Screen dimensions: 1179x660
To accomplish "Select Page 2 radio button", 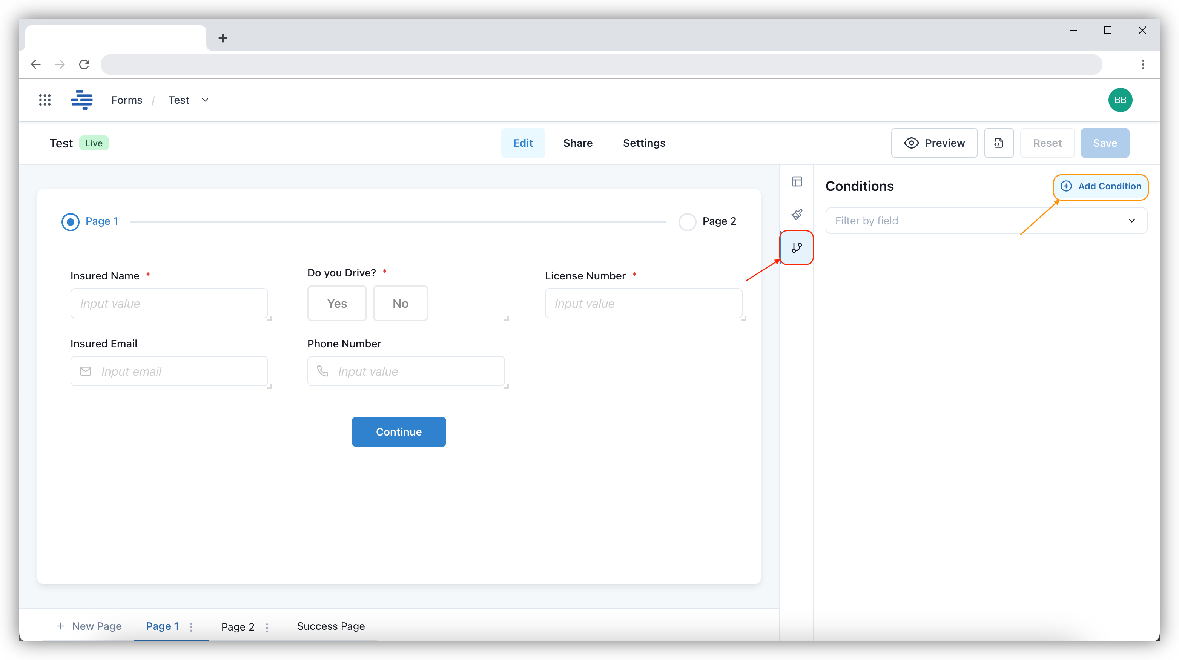I will 688,220.
